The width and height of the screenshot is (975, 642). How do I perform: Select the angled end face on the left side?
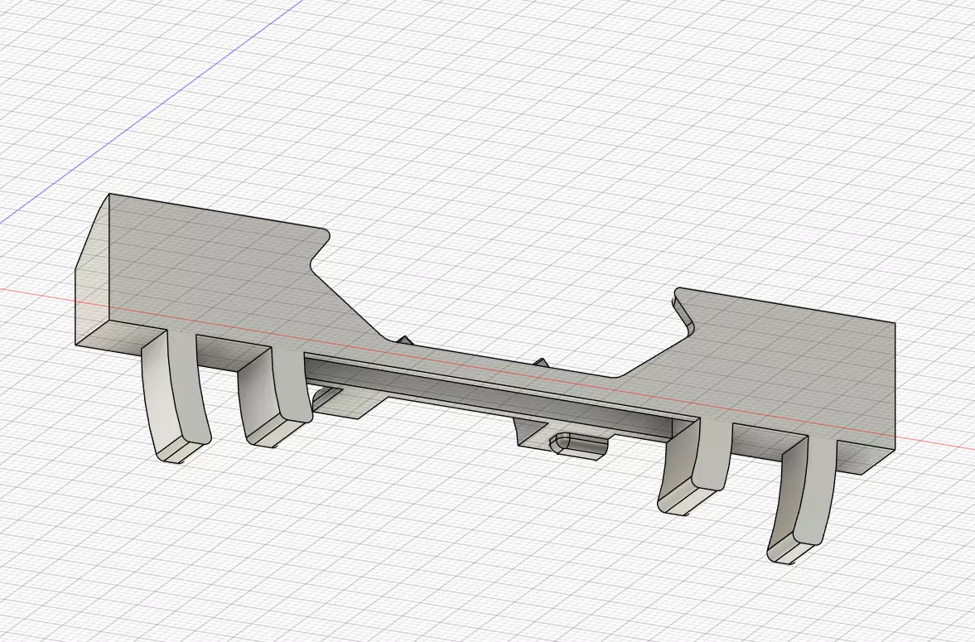pos(92,268)
